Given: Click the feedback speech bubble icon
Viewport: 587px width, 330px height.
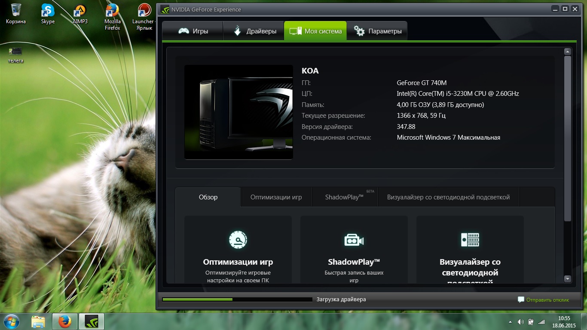Looking at the screenshot, I should point(521,300).
